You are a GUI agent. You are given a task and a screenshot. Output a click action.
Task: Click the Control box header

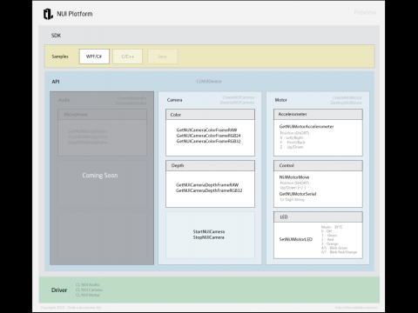pyautogui.click(x=318, y=165)
